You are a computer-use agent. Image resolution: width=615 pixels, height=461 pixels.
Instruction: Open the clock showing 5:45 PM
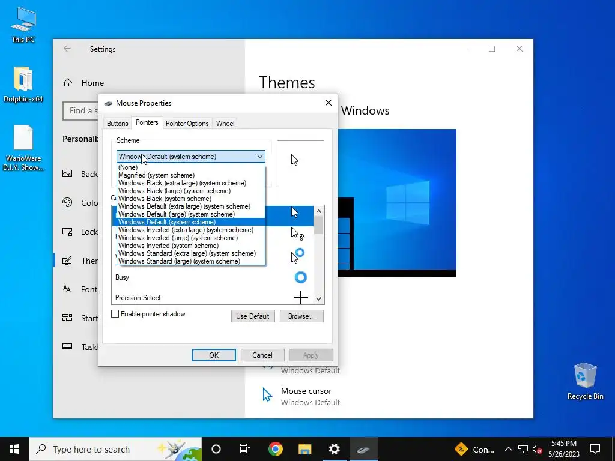[563, 449]
